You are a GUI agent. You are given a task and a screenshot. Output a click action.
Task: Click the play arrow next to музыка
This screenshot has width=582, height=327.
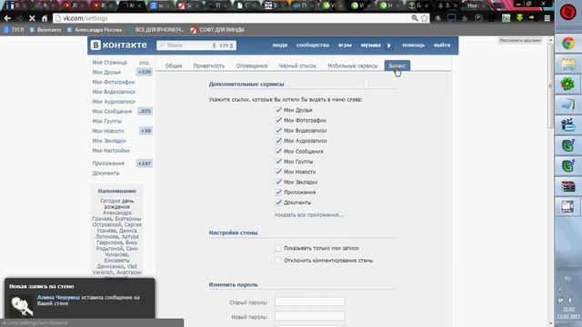[x=389, y=45]
